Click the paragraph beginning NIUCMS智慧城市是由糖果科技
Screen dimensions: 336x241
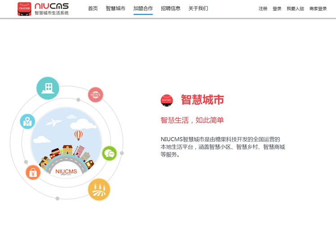(x=223, y=147)
